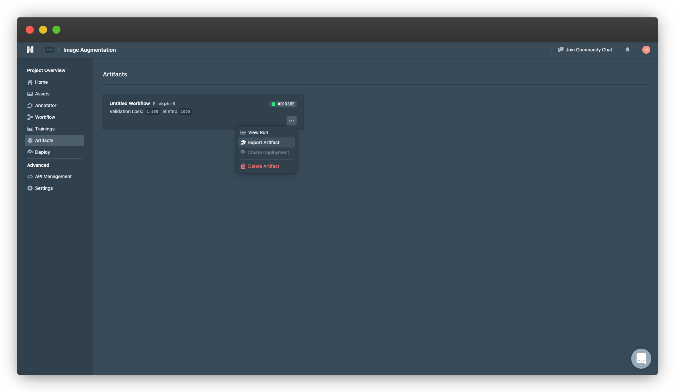Open Join Community Chat link
The width and height of the screenshot is (675, 392).
pyautogui.click(x=585, y=50)
